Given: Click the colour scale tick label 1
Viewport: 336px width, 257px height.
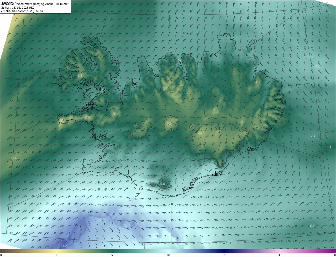Looking at the screenshot, I should 56,255.
